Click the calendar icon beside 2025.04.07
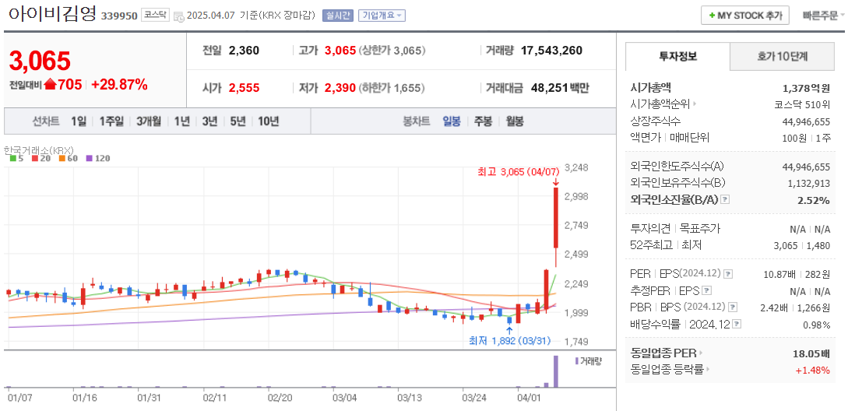The height and width of the screenshot is (411, 848). pyautogui.click(x=179, y=16)
